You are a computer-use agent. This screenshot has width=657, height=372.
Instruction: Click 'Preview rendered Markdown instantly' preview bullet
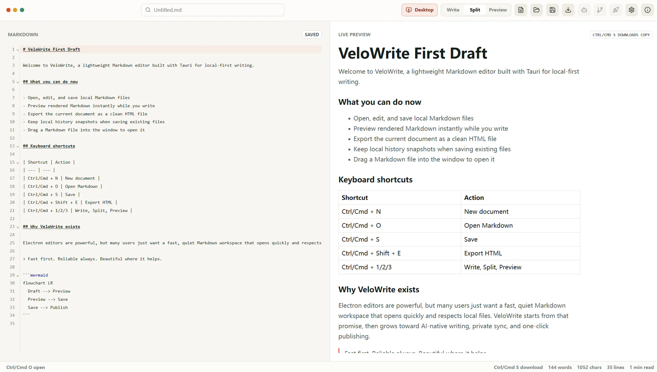431,129
